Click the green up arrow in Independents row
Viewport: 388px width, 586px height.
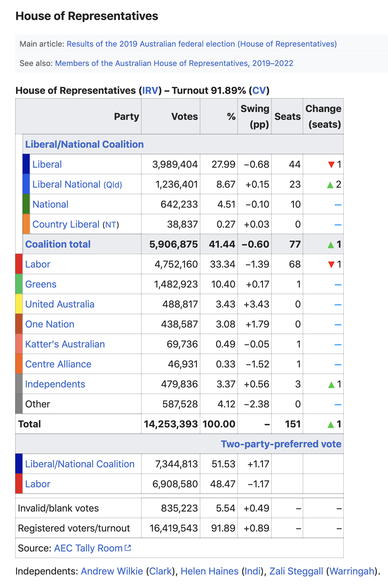331,384
